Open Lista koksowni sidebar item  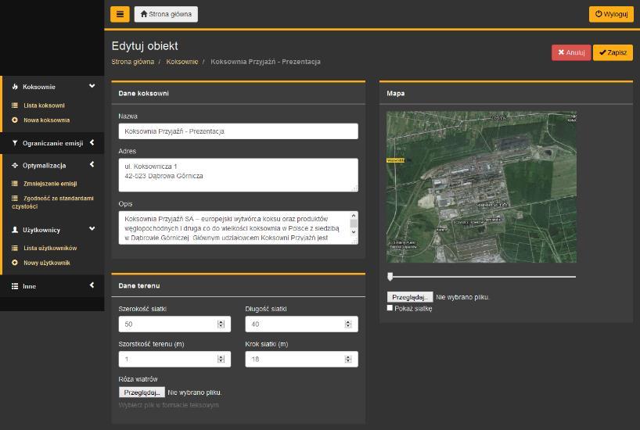[44, 106]
